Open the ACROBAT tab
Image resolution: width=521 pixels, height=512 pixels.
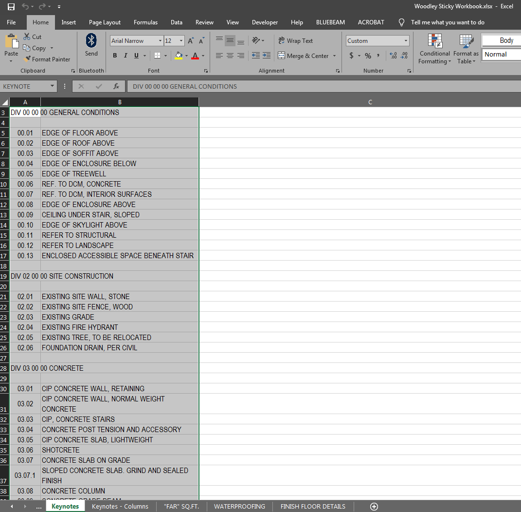point(371,22)
